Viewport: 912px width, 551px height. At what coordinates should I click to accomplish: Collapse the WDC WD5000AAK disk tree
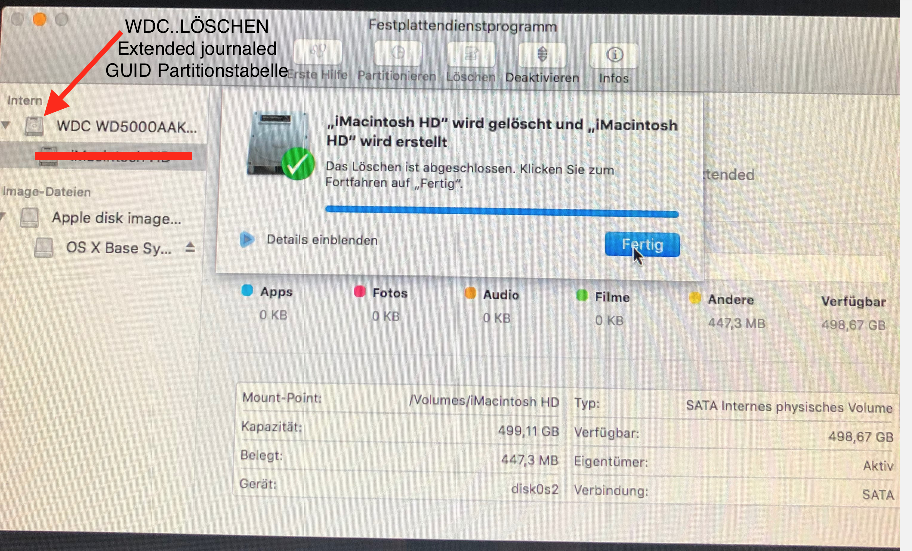tap(6, 125)
